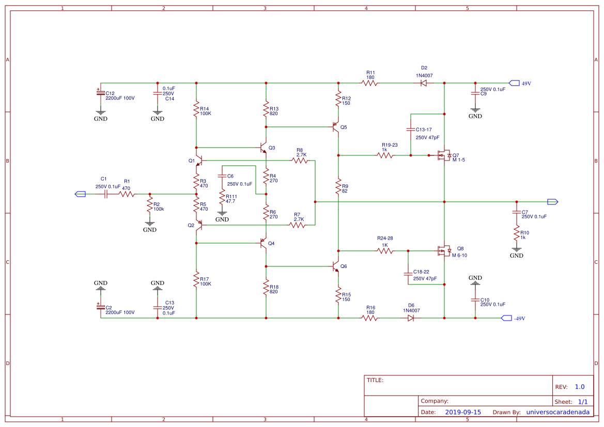Click the R5 470 resistor symbol
Screen dimensions: 604x427
click(x=196, y=204)
